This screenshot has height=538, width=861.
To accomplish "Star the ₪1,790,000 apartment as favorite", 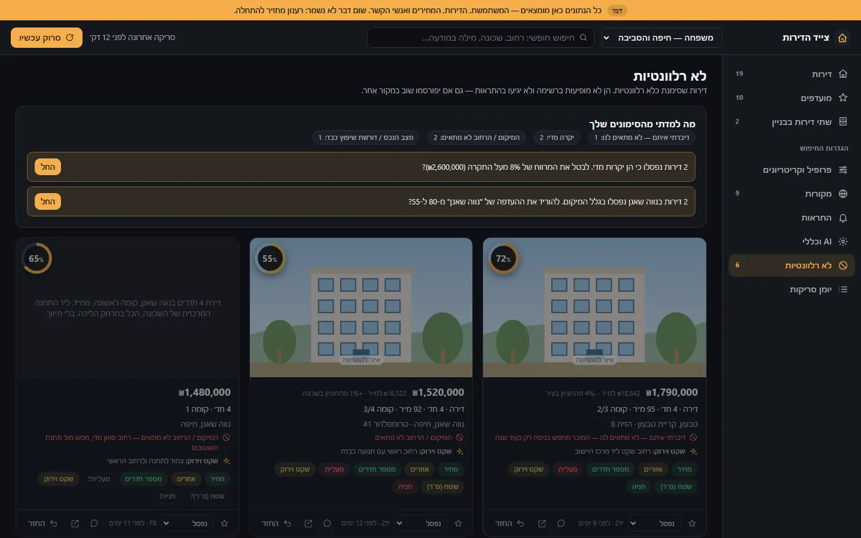I will click(x=692, y=523).
